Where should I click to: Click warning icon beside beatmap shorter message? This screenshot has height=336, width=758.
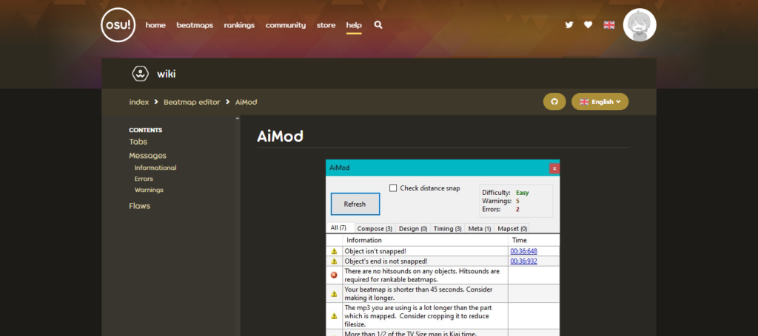(x=334, y=294)
